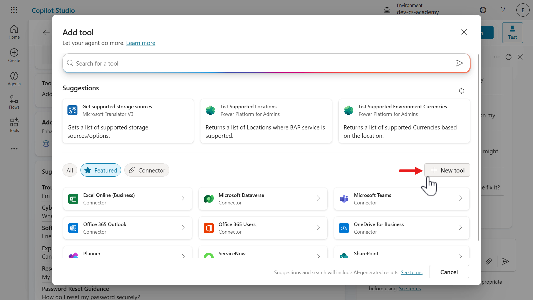This screenshot has height=300, width=533.
Task: Open the Learn more link
Action: click(x=140, y=43)
